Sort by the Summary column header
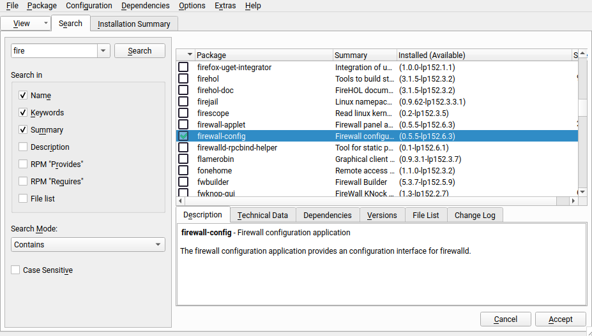This screenshot has height=336, width=592. click(x=365, y=55)
